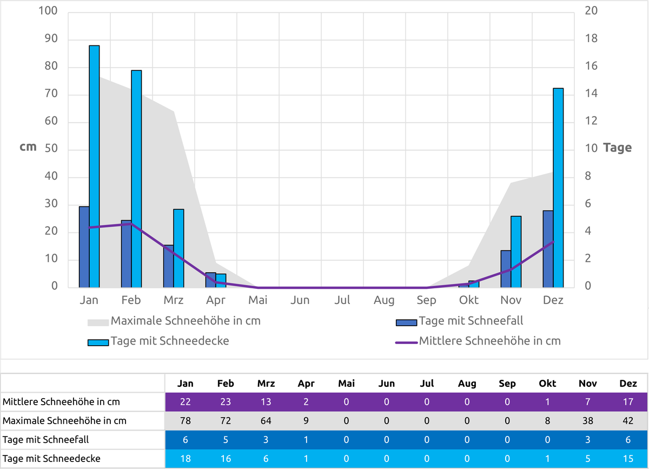Image resolution: width=649 pixels, height=469 pixels.
Task: Click the gray Maximale Schneehöhe legend swatch
Action: (x=98, y=322)
